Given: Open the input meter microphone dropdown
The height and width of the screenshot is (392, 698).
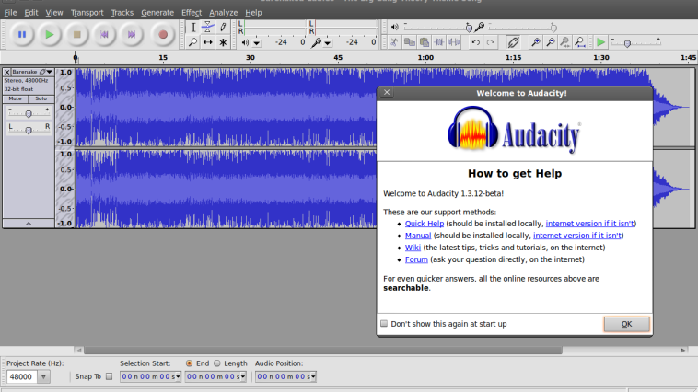Looking at the screenshot, I should pos(328,43).
